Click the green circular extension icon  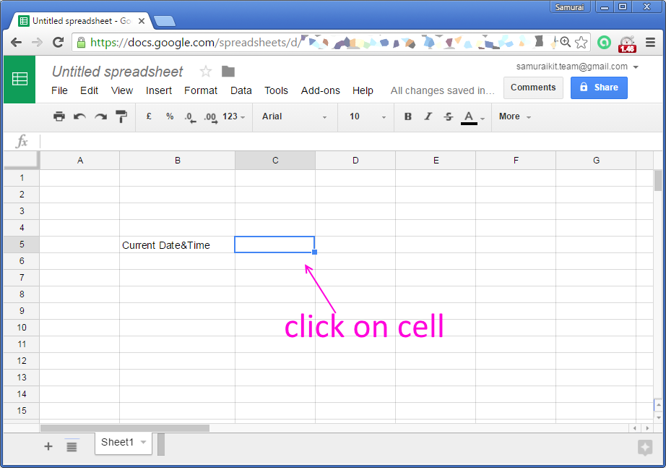(x=604, y=42)
